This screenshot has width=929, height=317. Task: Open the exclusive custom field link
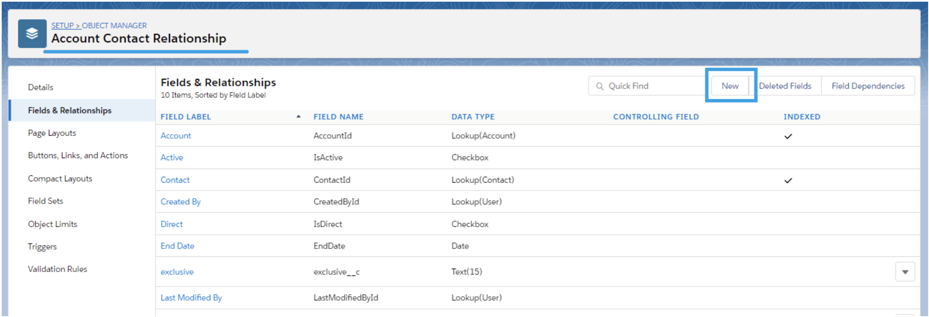(177, 272)
